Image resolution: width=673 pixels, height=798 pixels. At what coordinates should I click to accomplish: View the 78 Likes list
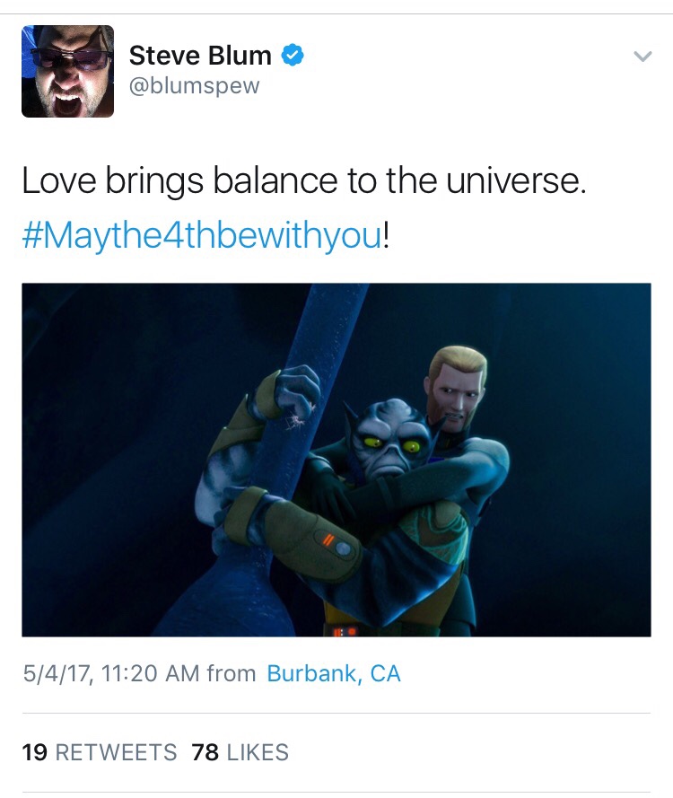[240, 752]
